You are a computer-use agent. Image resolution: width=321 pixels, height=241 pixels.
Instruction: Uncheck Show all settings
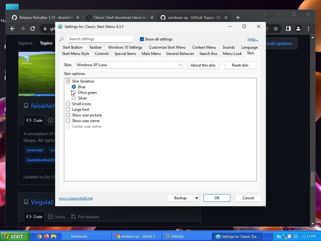tap(142, 39)
